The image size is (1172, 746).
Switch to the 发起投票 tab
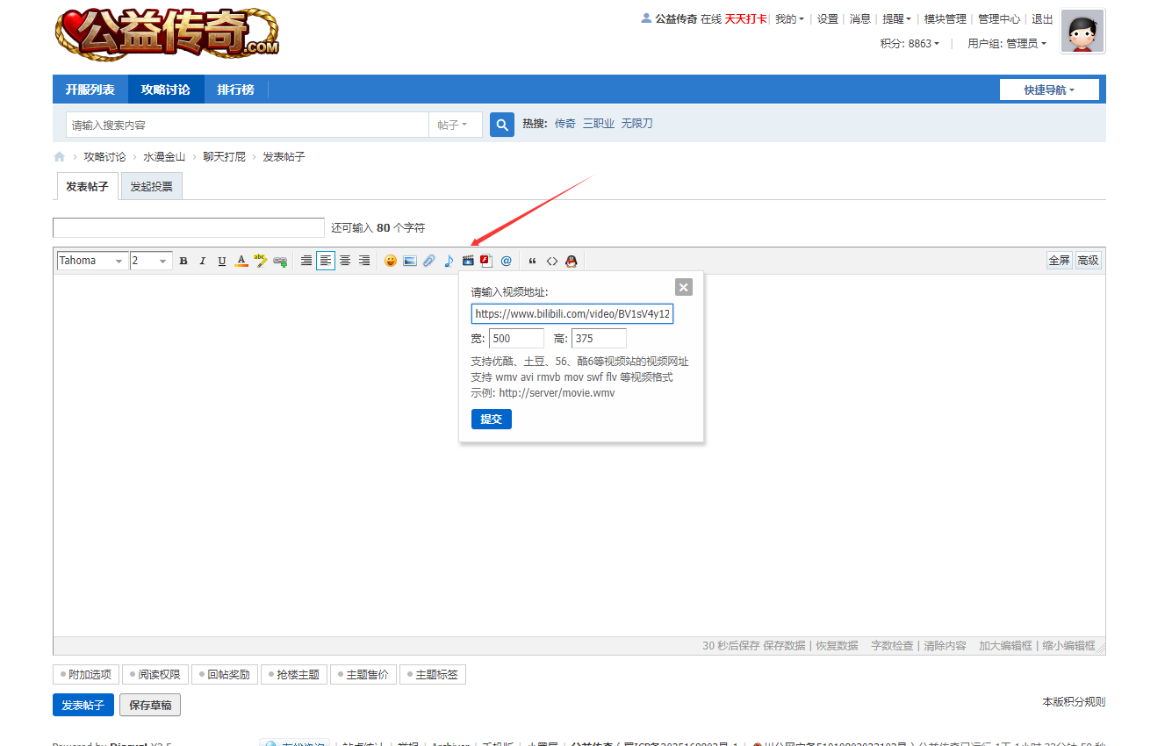150,185
